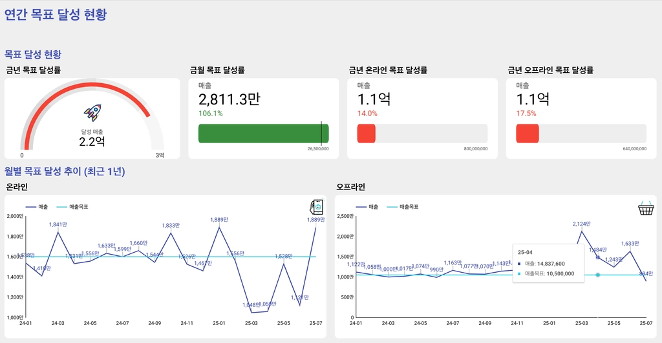The image size is (662, 343).
Task: Click the 990만 data label in 오프라인 chart
Action: 436,269
